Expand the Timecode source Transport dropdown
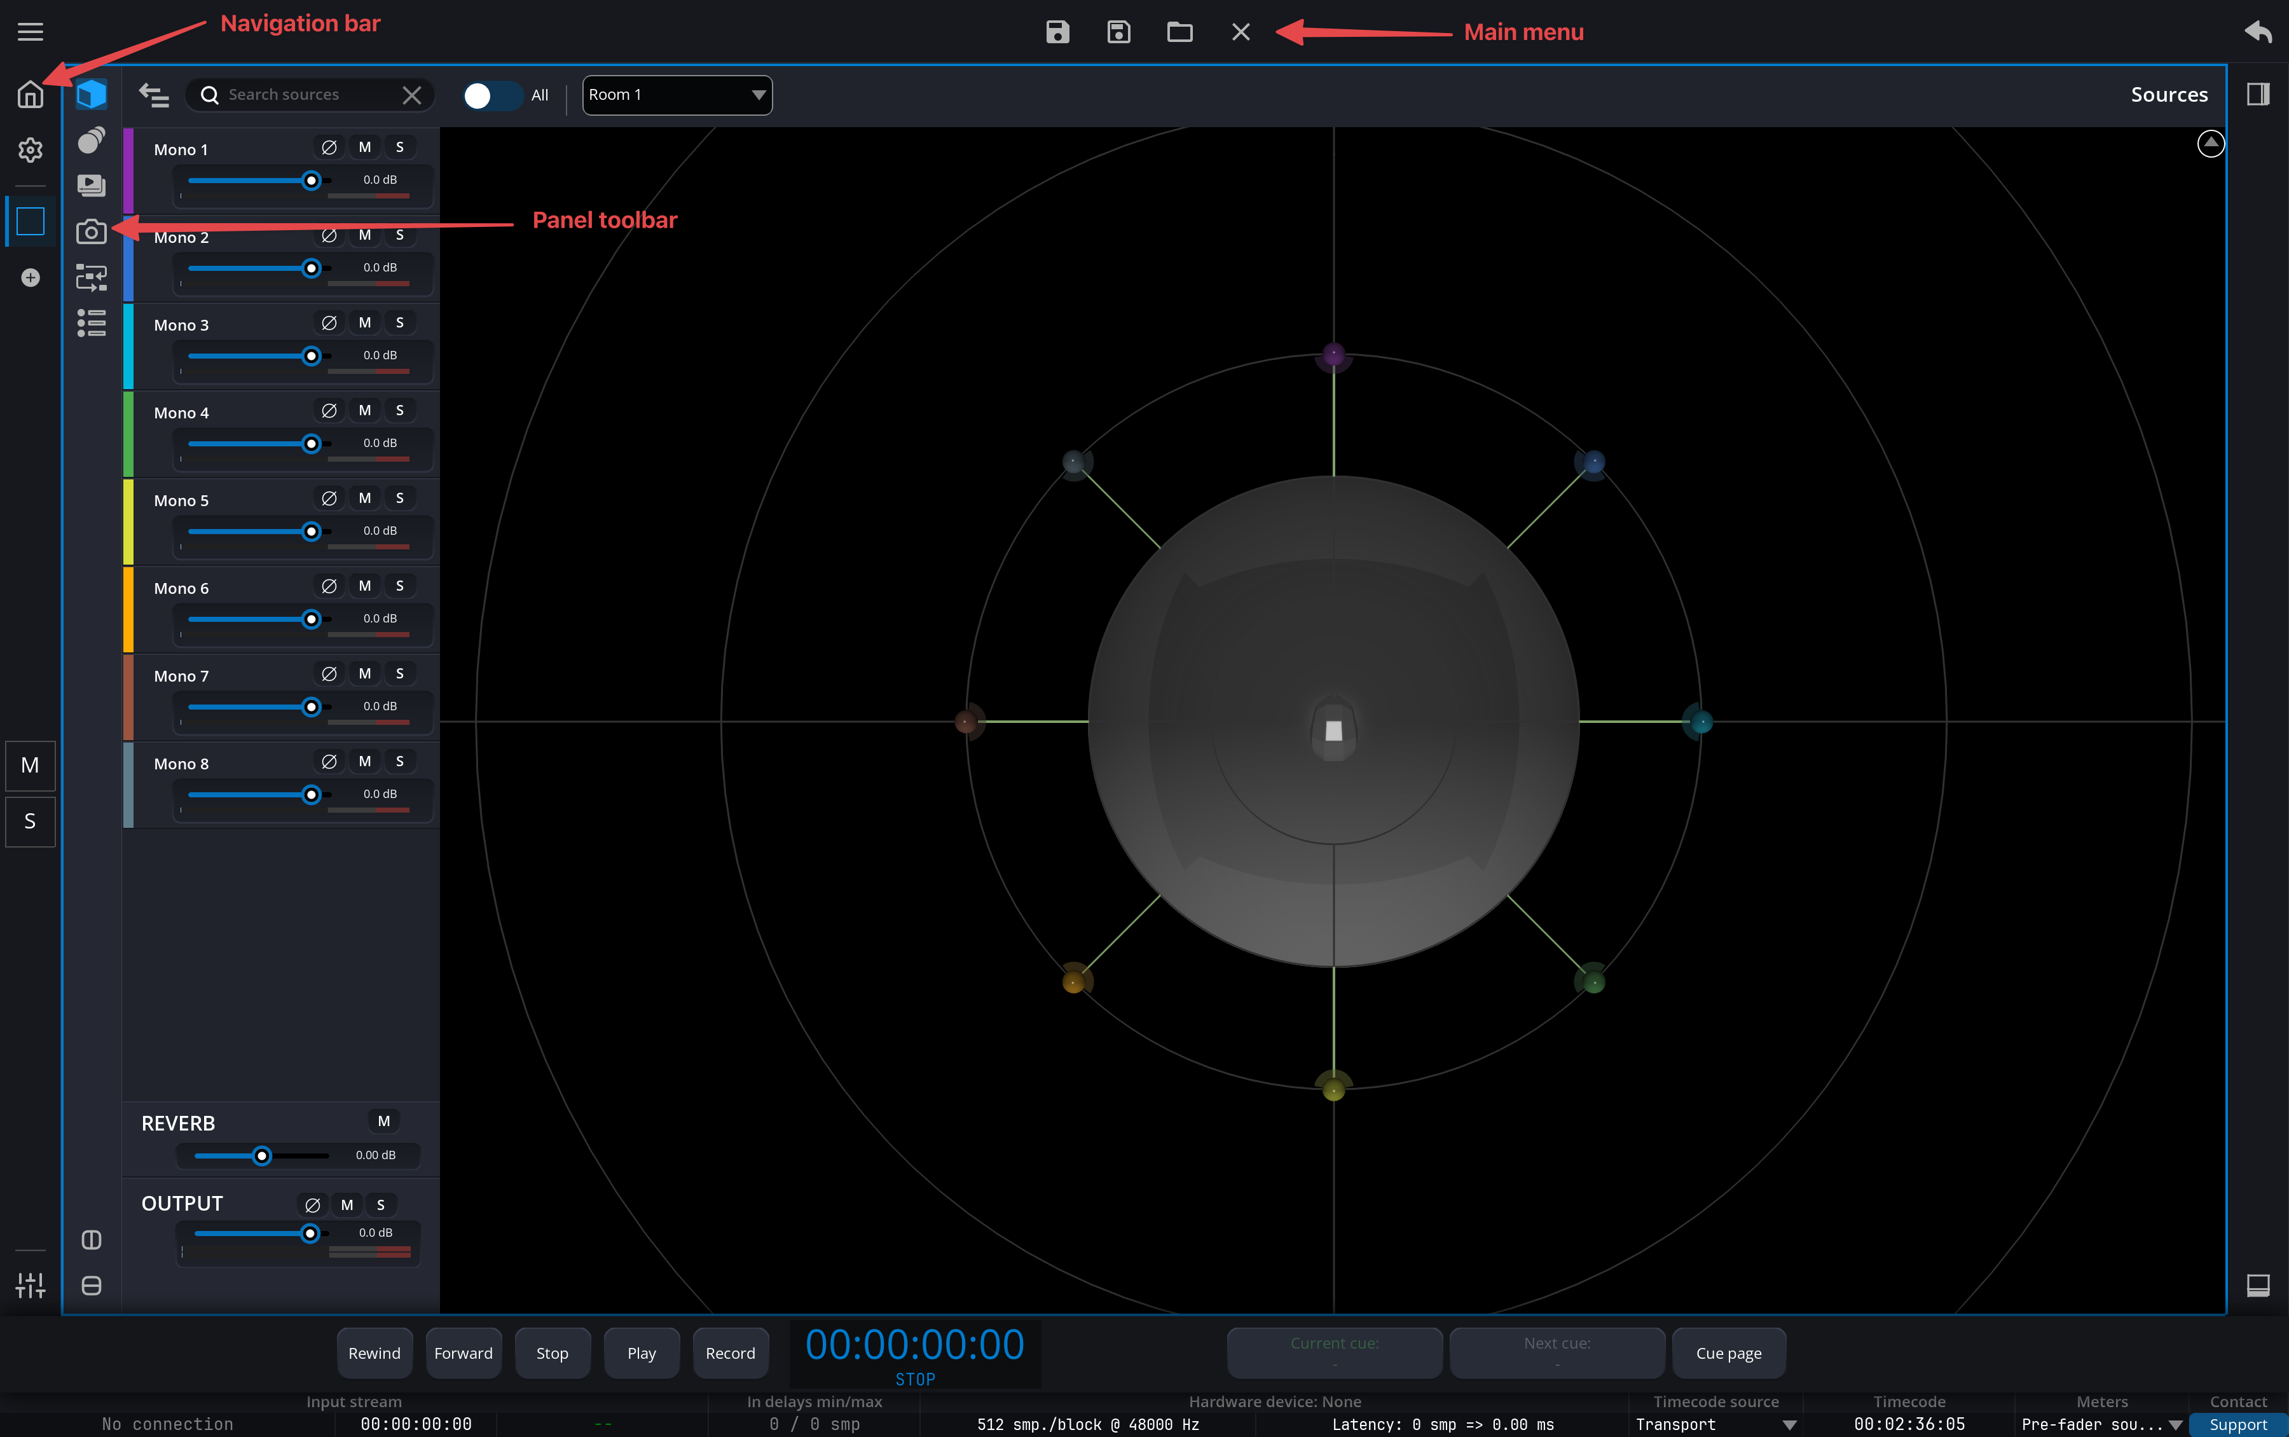 1715,1424
